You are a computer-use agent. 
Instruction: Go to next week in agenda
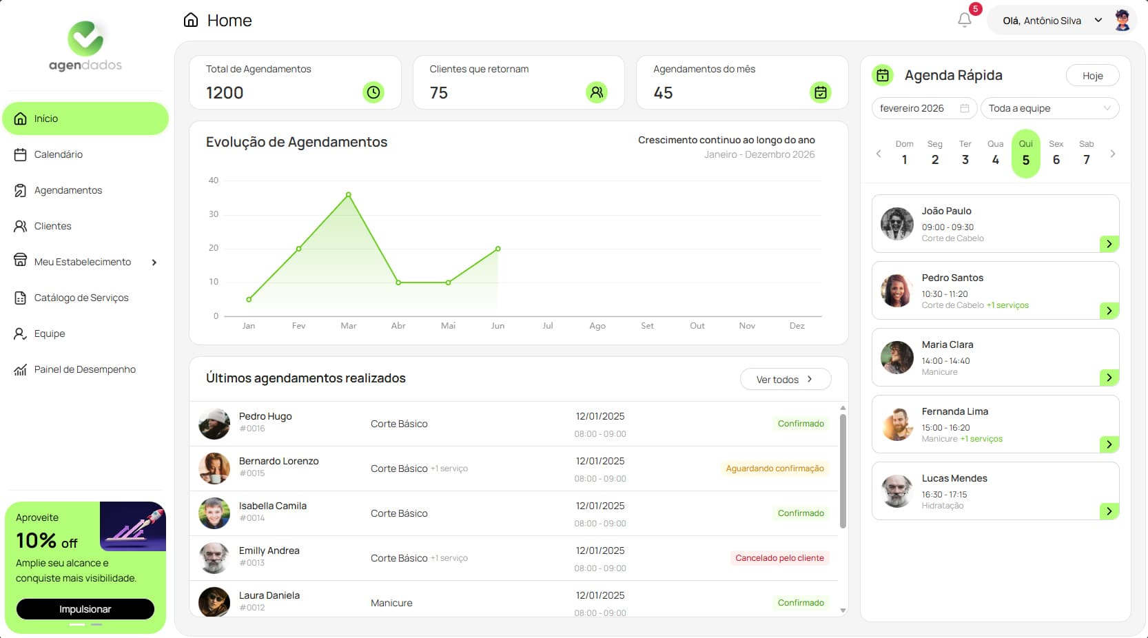1113,154
